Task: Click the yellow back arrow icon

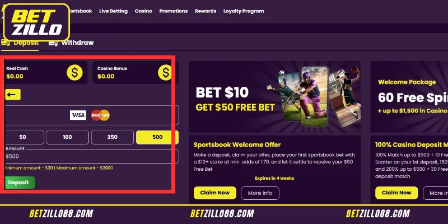Action: click(12, 95)
